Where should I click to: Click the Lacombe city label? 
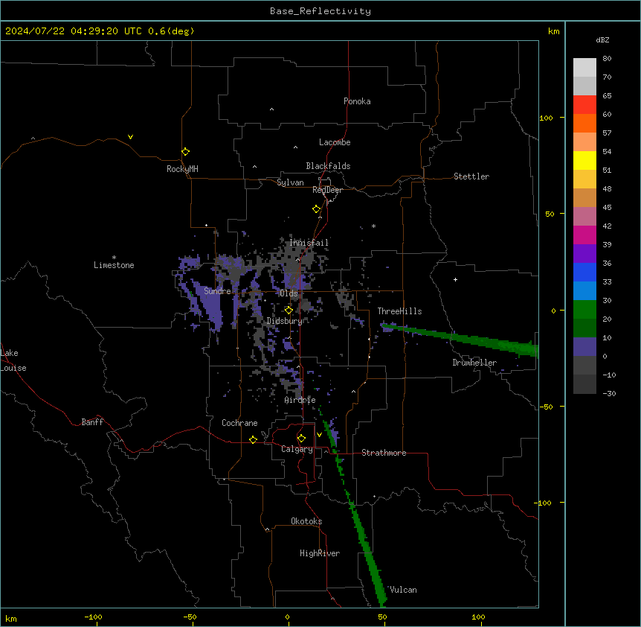tap(335, 142)
